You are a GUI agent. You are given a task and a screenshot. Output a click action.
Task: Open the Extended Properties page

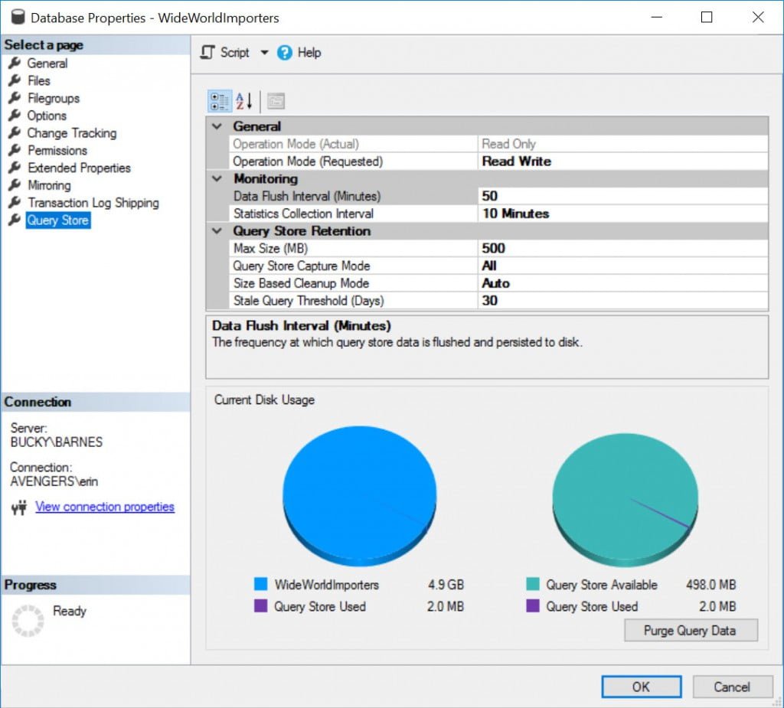pyautogui.click(x=79, y=168)
